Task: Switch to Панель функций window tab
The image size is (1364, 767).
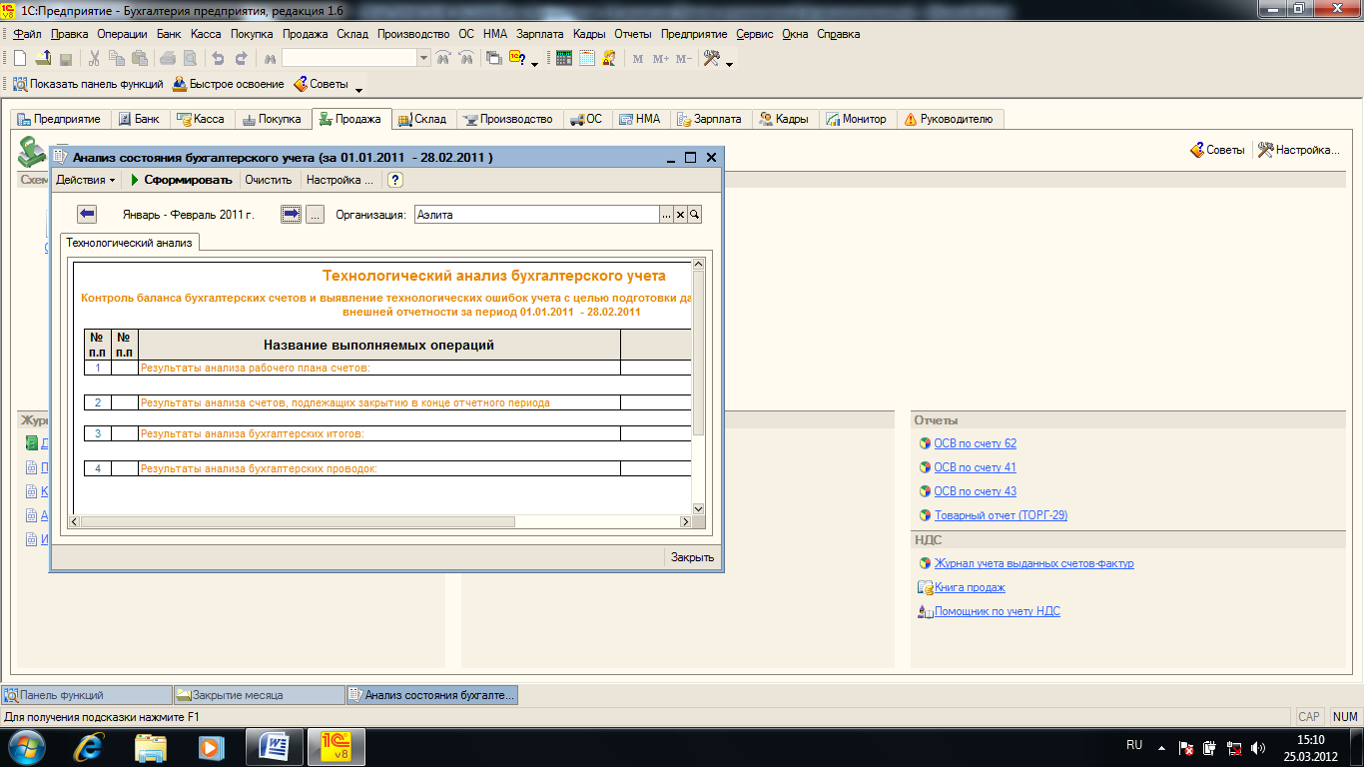Action: [87, 695]
